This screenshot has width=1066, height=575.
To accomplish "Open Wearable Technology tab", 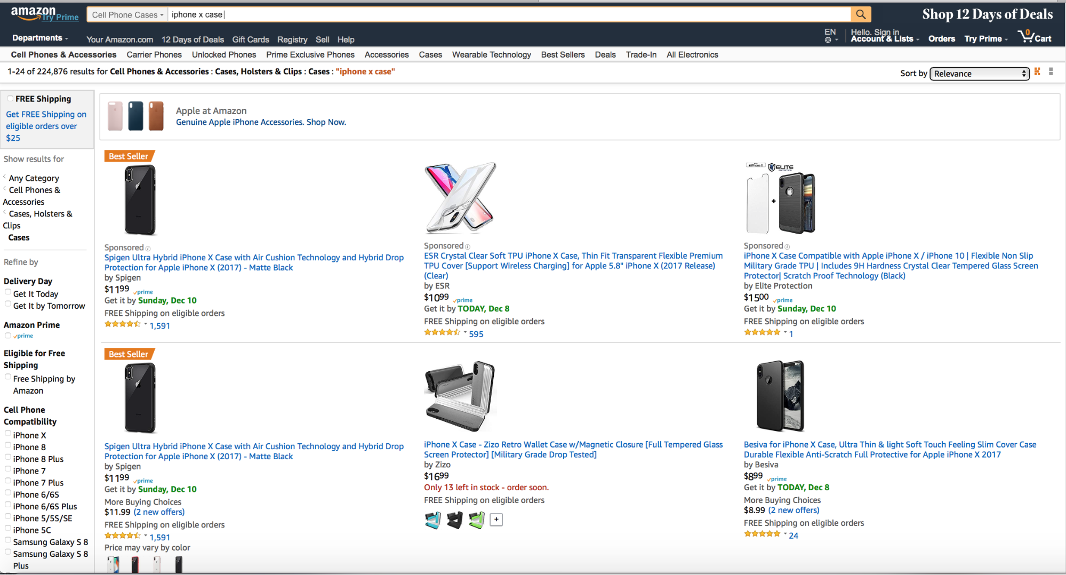I will 491,54.
